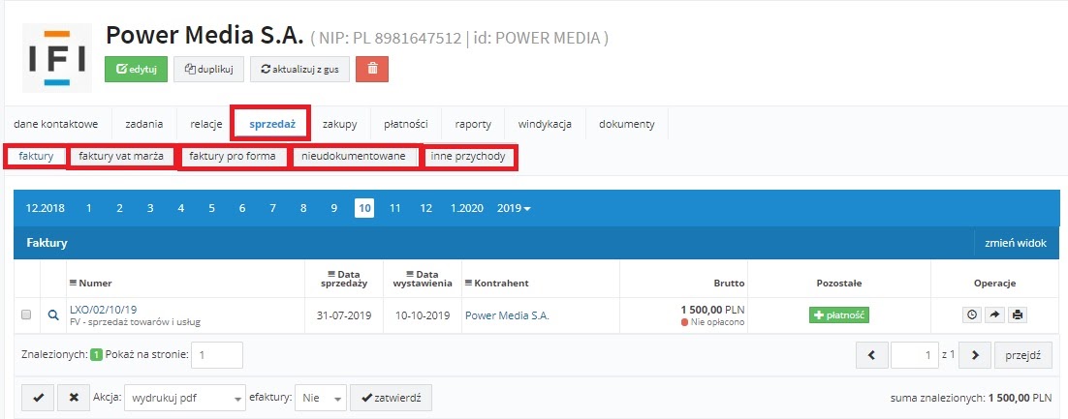This screenshot has height=419, width=1068.
Task: Switch to the płatności tab
Action: pos(405,124)
